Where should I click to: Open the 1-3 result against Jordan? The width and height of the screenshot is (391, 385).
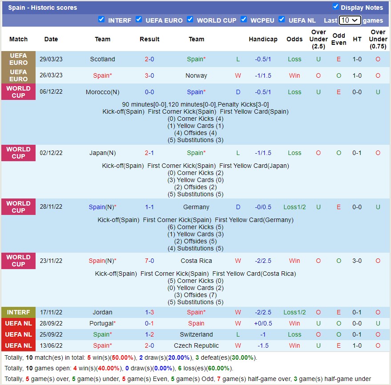149,312
